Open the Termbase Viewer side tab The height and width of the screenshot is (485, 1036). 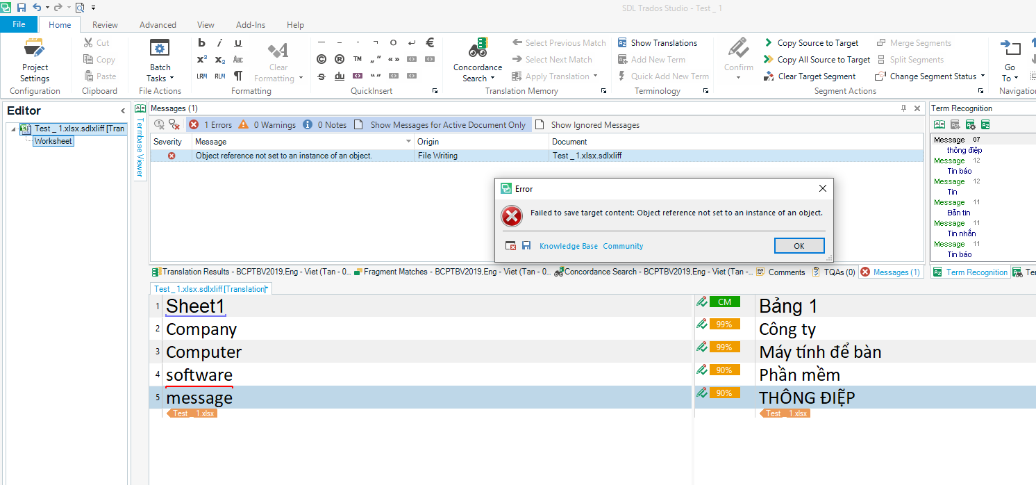pyautogui.click(x=140, y=141)
